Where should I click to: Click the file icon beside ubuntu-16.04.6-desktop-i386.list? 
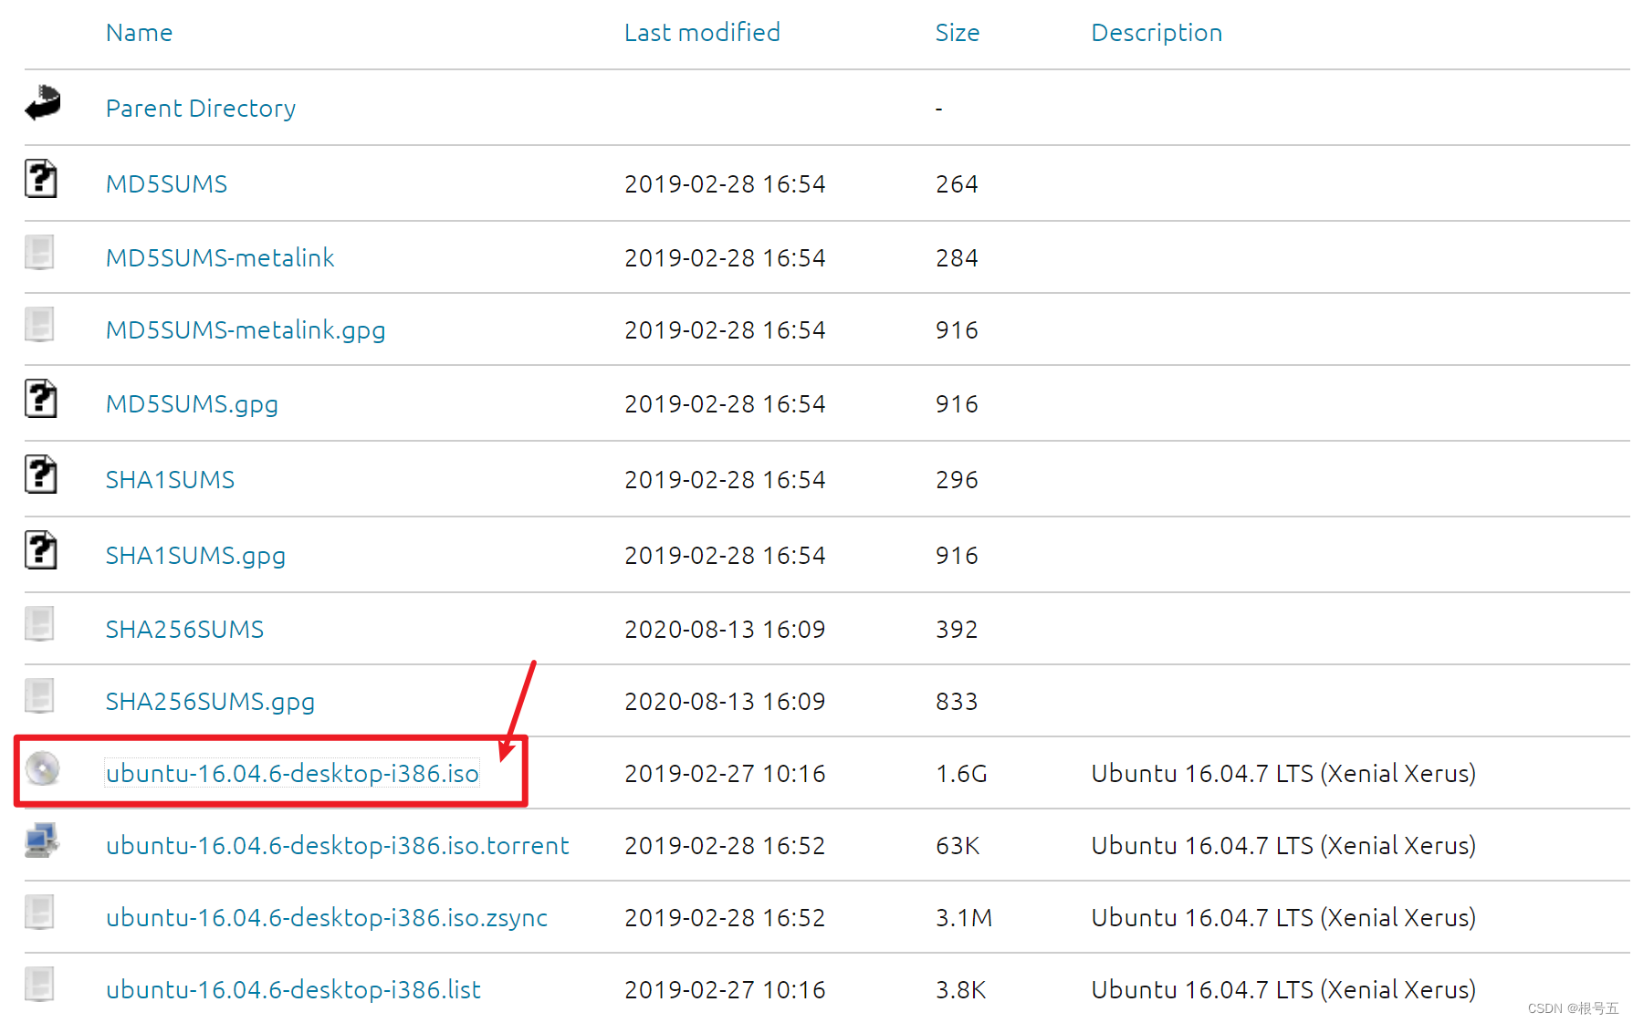click(39, 985)
